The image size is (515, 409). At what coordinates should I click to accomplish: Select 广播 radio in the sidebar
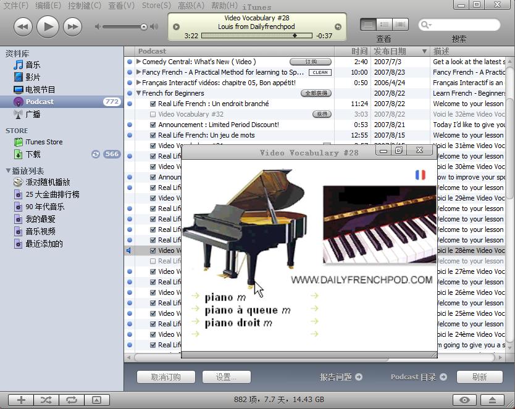62,114
